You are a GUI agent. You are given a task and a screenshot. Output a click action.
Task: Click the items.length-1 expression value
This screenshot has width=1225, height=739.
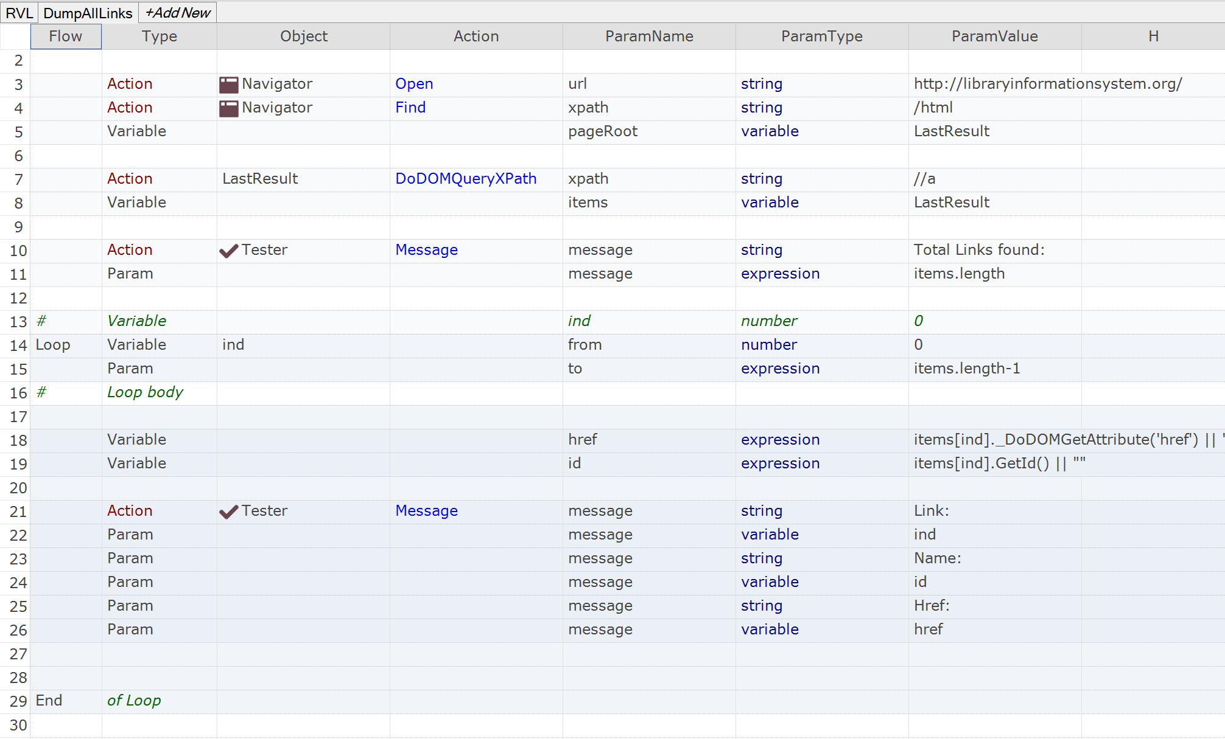(967, 369)
